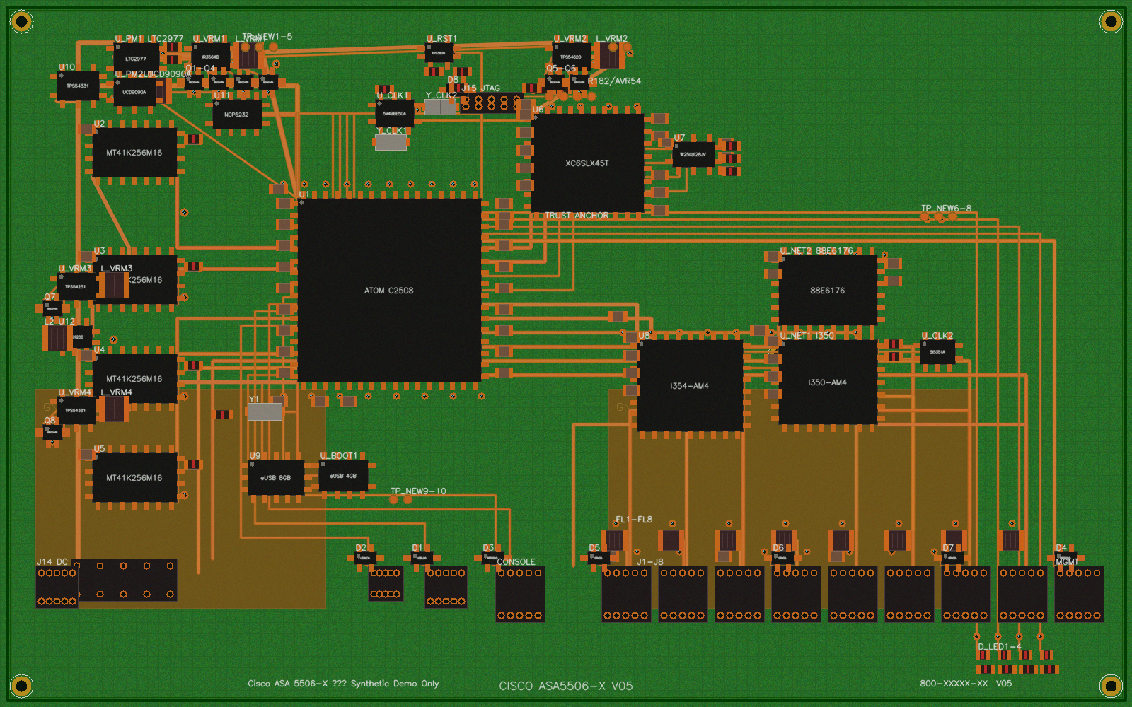This screenshot has width=1132, height=707.
Task: Select the W25Q128JV flash chip
Action: [693, 154]
